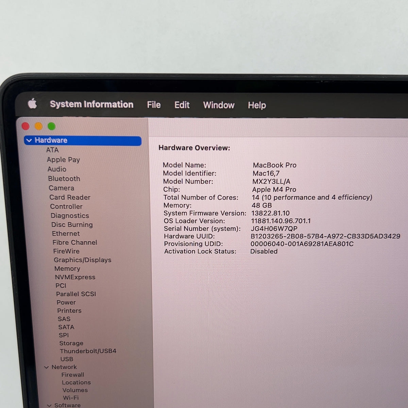Image resolution: width=408 pixels, height=408 pixels.
Task: Select Apple Pay in the sidebar
Action: (x=63, y=160)
